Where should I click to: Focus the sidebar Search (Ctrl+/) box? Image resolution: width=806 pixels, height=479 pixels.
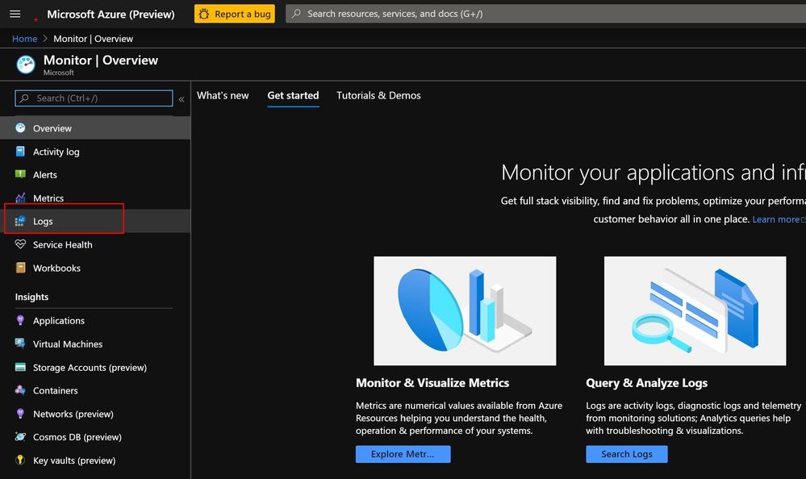click(x=94, y=98)
